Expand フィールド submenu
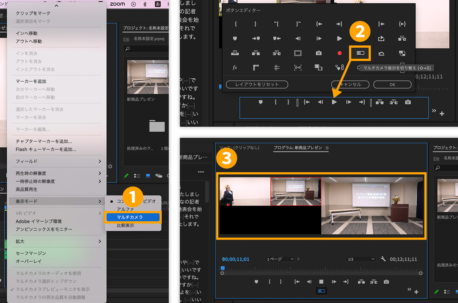This screenshot has width=458, height=303. point(57,161)
